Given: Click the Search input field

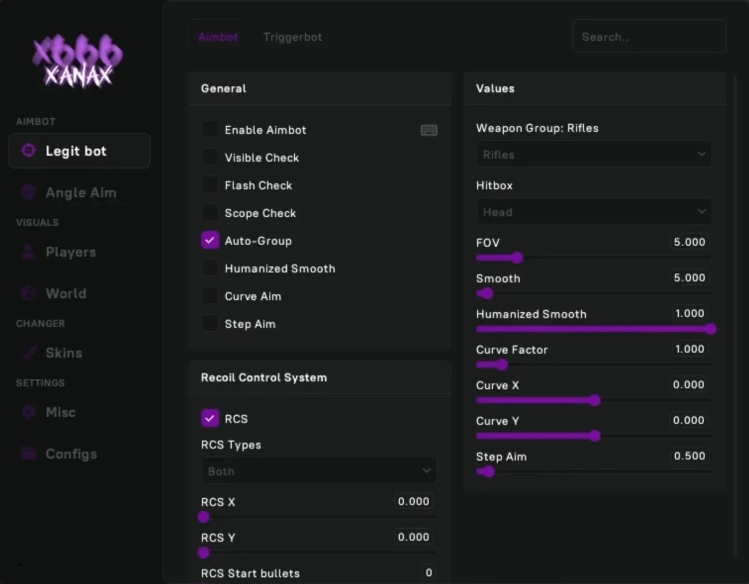Looking at the screenshot, I should 649,37.
